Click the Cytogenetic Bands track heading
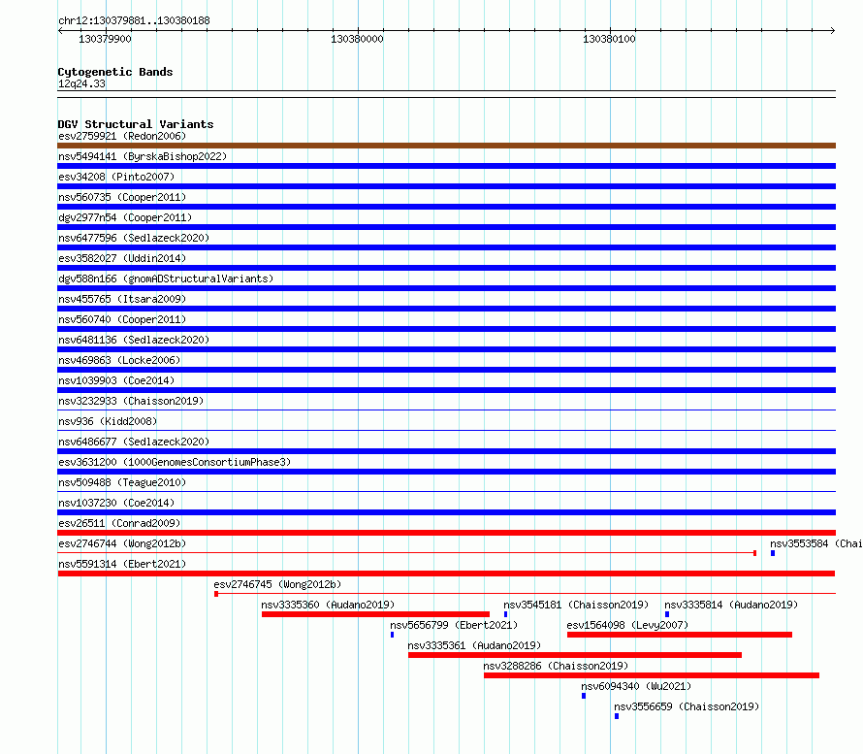The width and height of the screenshot is (863, 754). coord(115,72)
